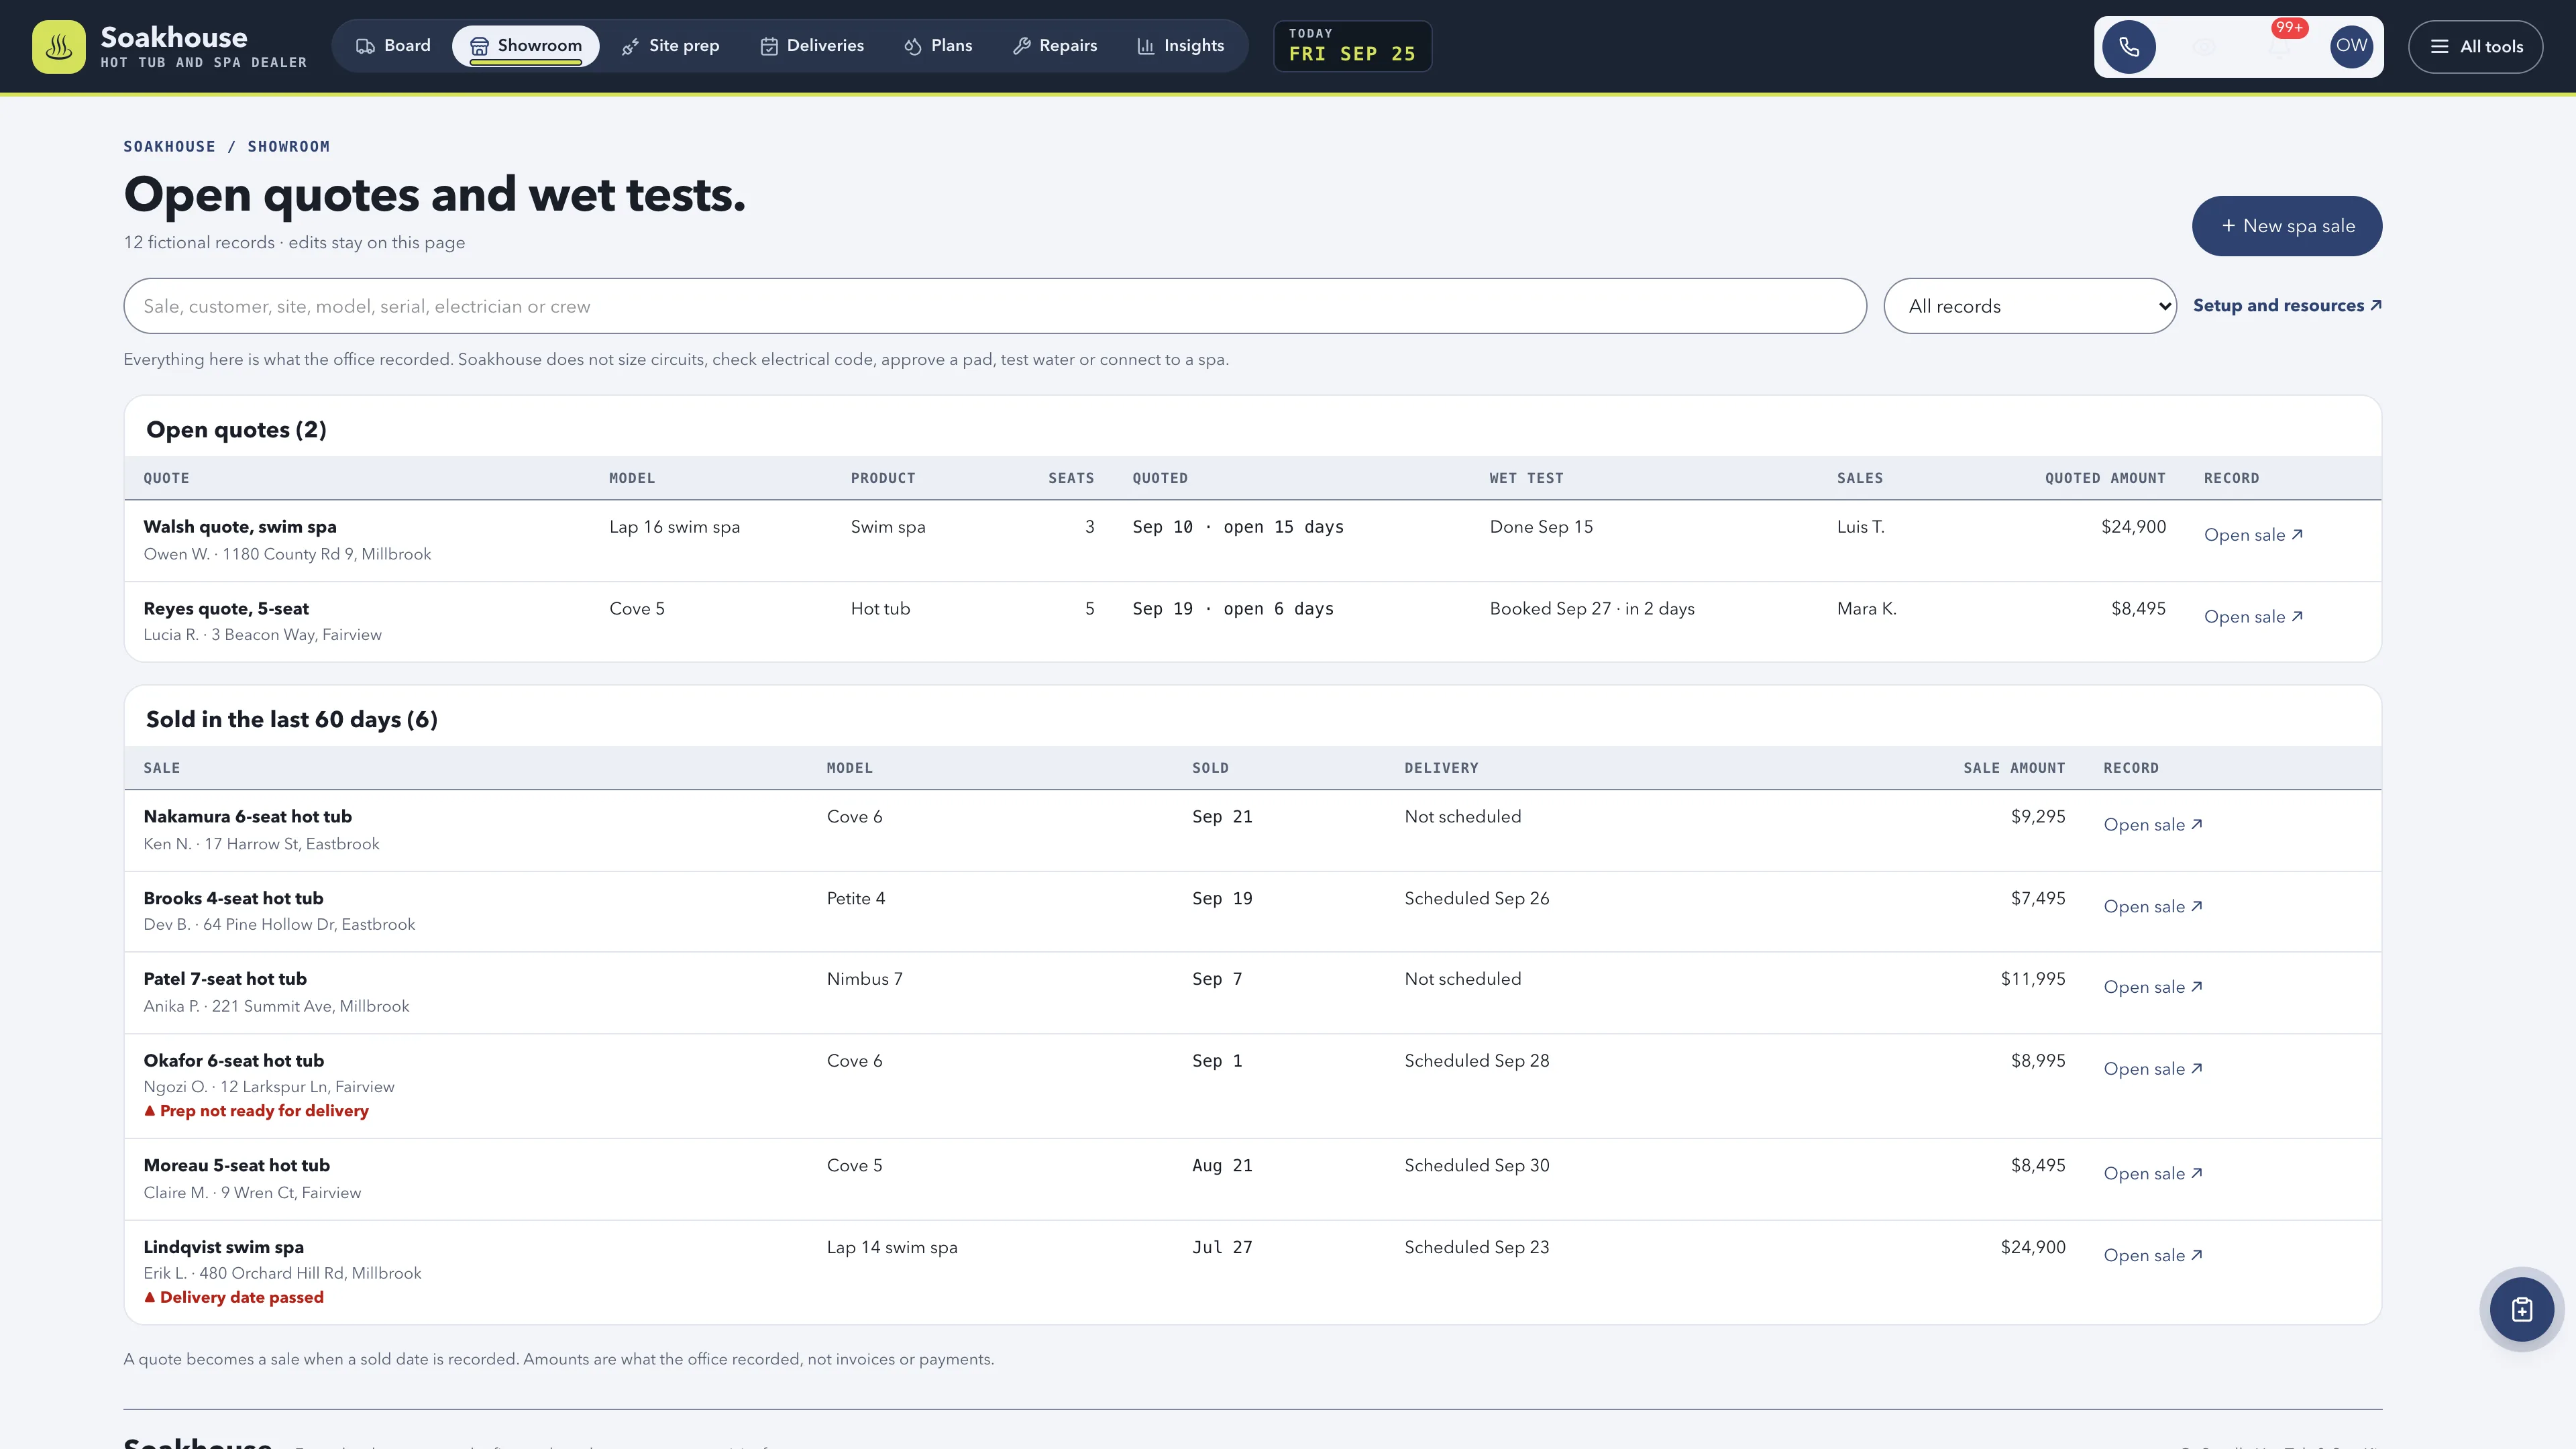The width and height of the screenshot is (2576, 1449).
Task: Open sale for Okafor 6-seat hot tub
Action: [x=2153, y=1069]
